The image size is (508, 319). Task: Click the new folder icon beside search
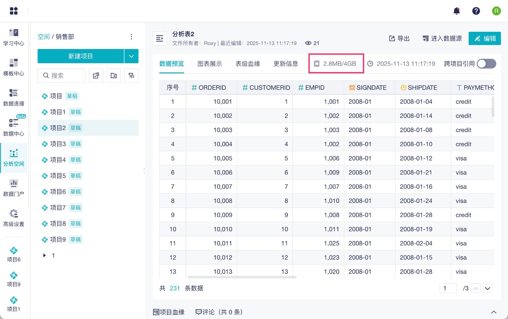114,75
